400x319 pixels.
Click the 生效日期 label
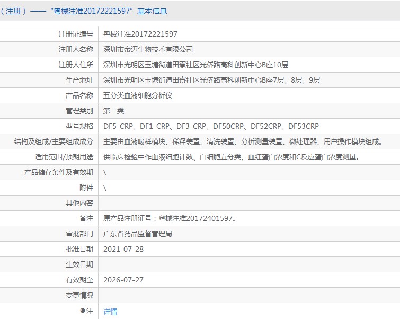pyautogui.click(x=79, y=264)
